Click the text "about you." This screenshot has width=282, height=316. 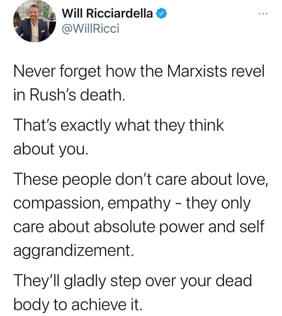tap(50, 149)
